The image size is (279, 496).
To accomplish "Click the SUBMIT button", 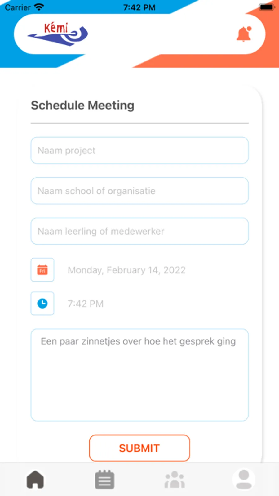I will coord(139,448).
